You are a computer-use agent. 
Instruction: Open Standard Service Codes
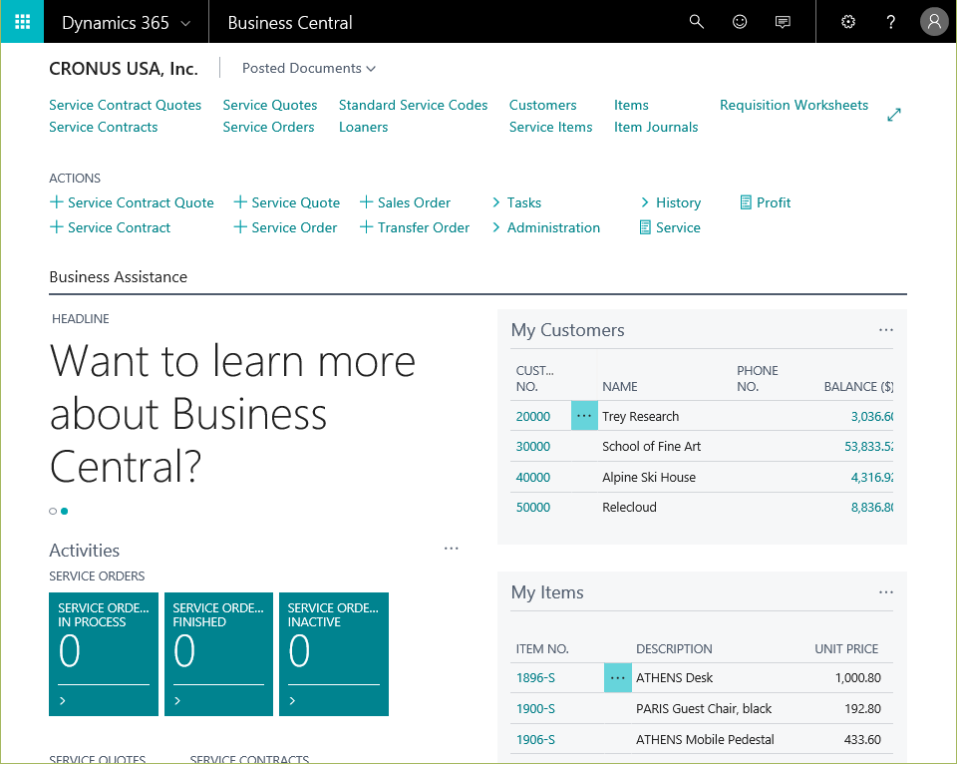pos(413,105)
